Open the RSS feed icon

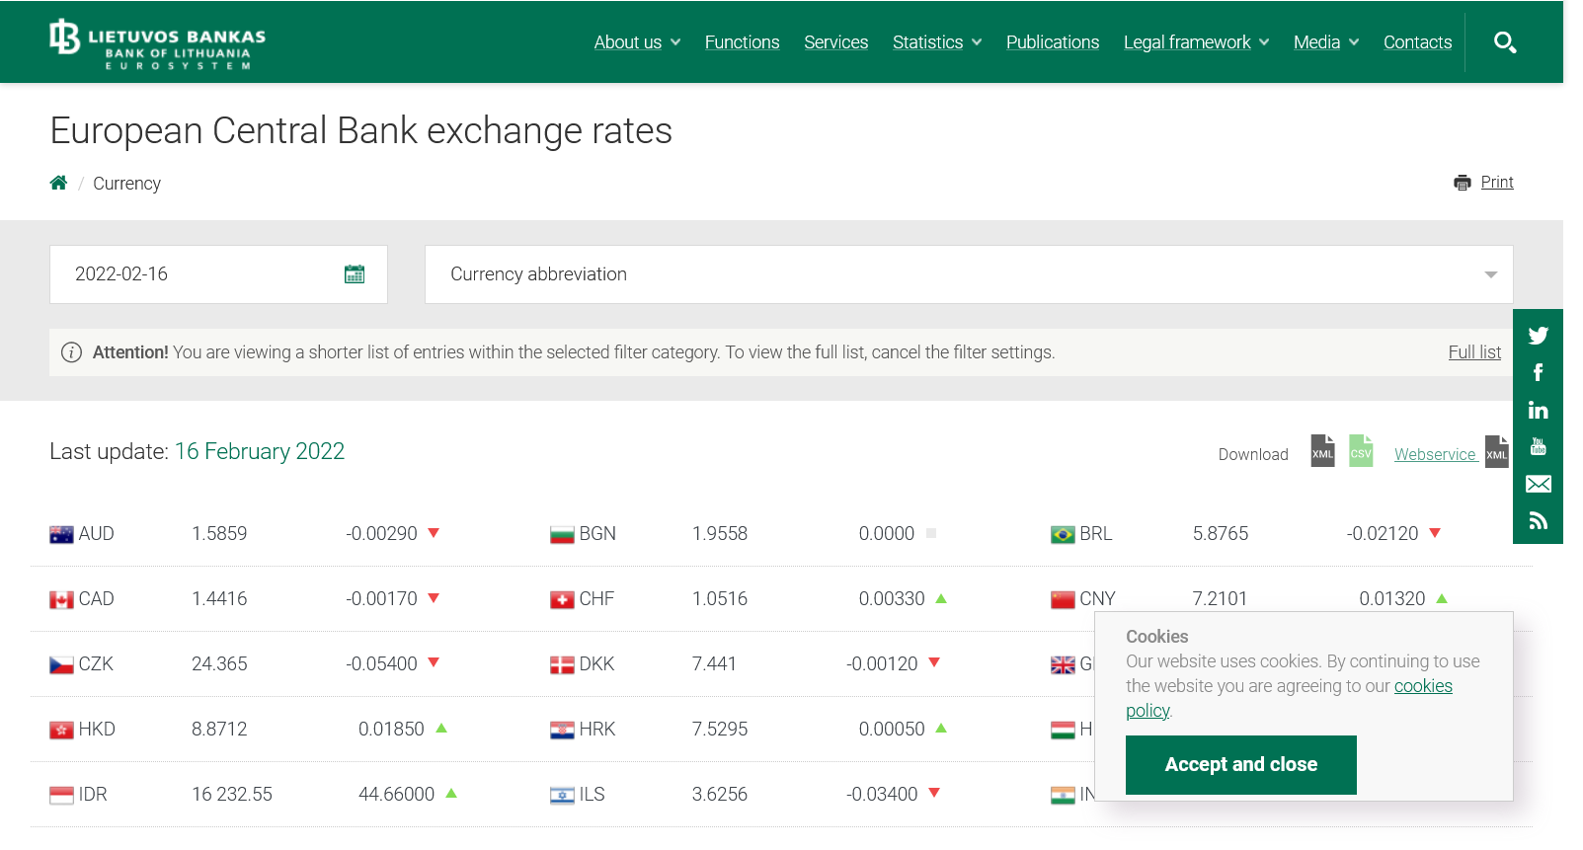[1538, 521]
